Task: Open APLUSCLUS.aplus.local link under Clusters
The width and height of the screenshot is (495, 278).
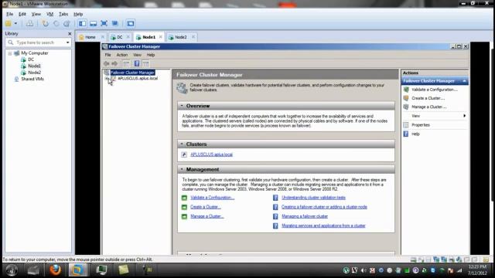Action: click(x=211, y=154)
